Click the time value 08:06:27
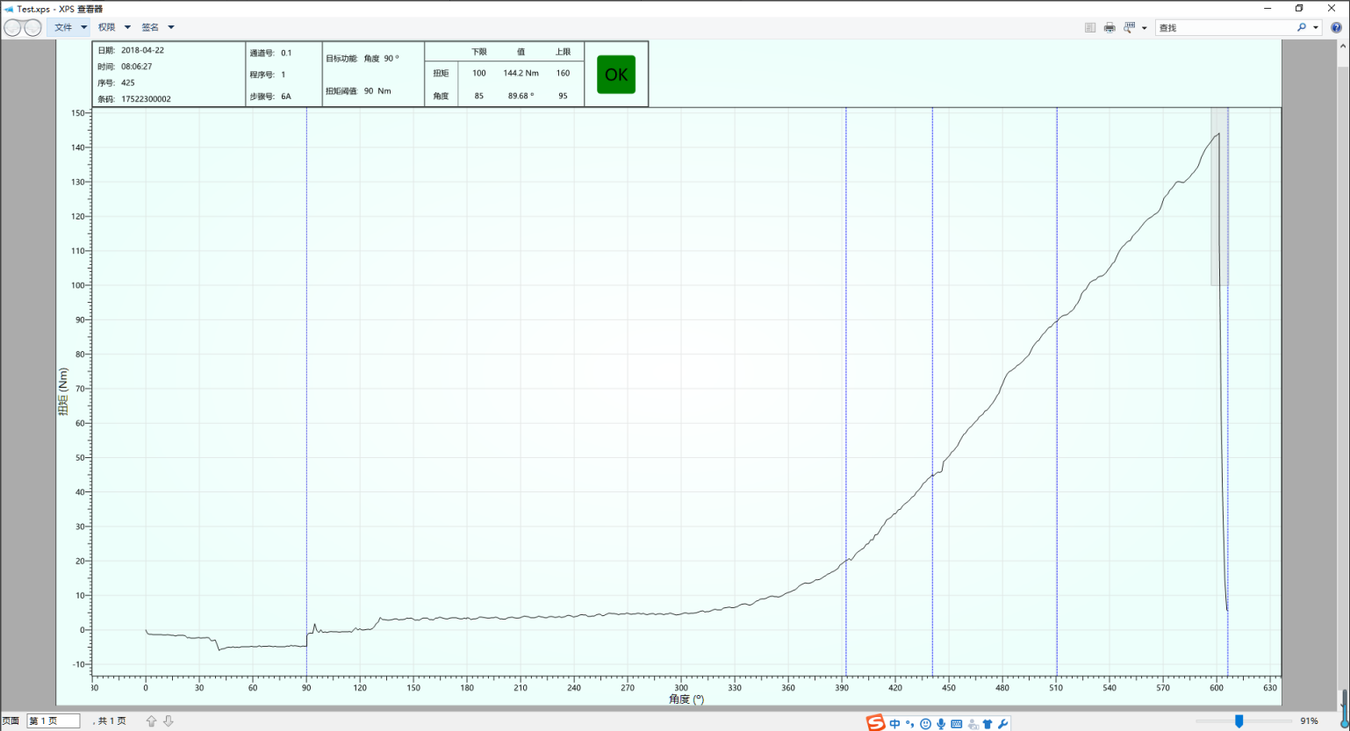The width and height of the screenshot is (1350, 731). [x=136, y=67]
